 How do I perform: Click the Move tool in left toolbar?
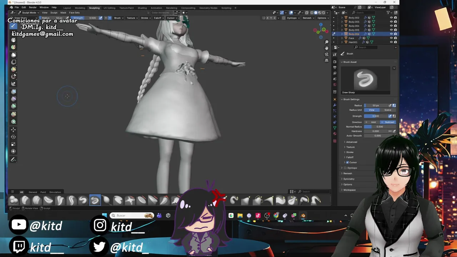click(14, 129)
